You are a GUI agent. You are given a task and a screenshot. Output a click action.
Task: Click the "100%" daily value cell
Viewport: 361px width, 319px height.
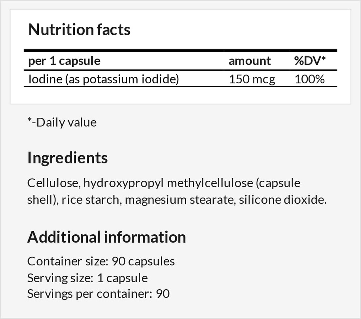pyautogui.click(x=310, y=79)
